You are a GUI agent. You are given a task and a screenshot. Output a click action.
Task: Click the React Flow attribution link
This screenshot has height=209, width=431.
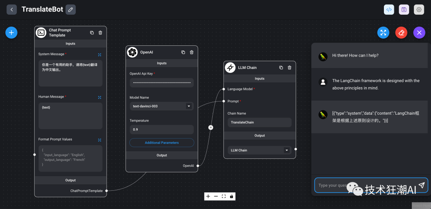pyautogui.click(x=421, y=205)
